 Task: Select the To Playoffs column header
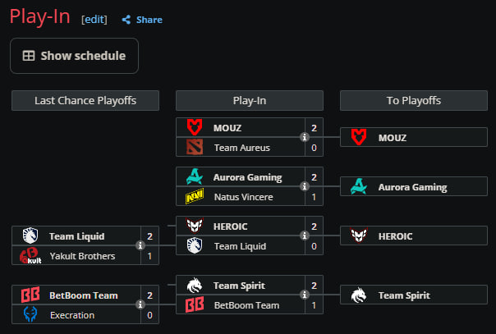[x=414, y=100]
